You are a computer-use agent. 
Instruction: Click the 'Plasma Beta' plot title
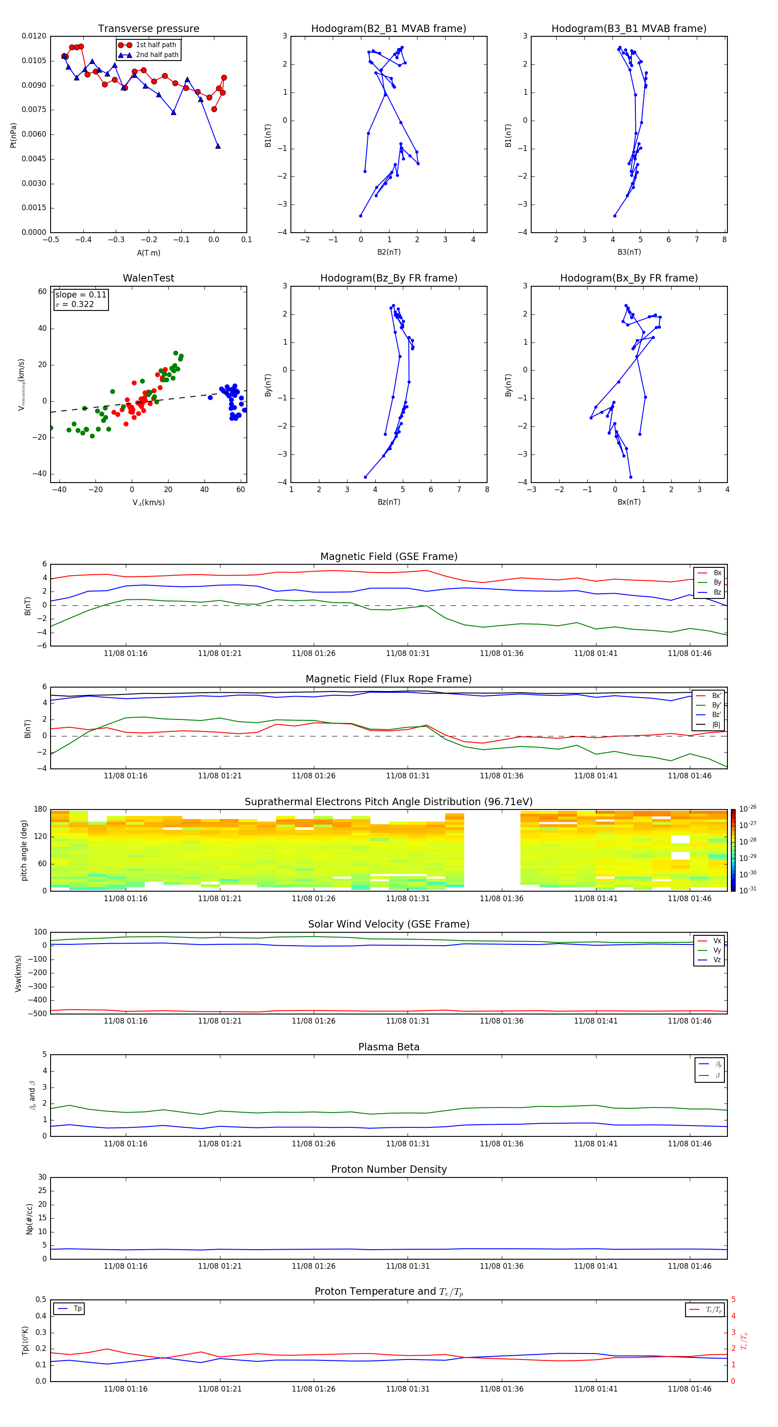[x=389, y=1047]
